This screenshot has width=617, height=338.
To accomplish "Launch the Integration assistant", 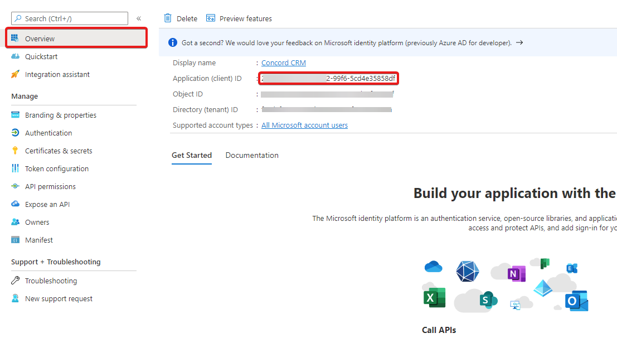I will pyautogui.click(x=60, y=74).
